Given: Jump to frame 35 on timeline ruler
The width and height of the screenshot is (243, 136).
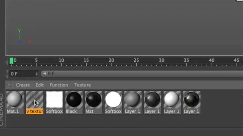Looking at the screenshot, I should (186, 60).
